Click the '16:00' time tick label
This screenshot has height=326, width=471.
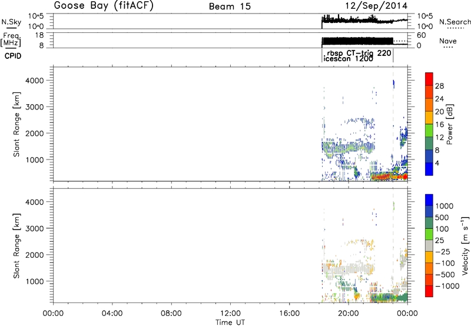point(290,314)
